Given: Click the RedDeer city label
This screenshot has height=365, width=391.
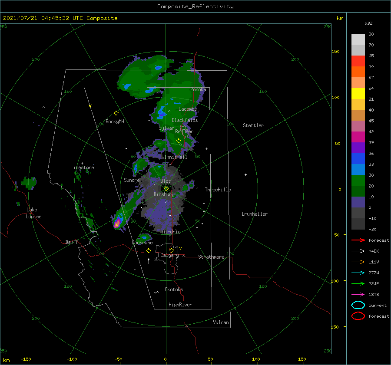Looking at the screenshot, I should click(184, 132).
